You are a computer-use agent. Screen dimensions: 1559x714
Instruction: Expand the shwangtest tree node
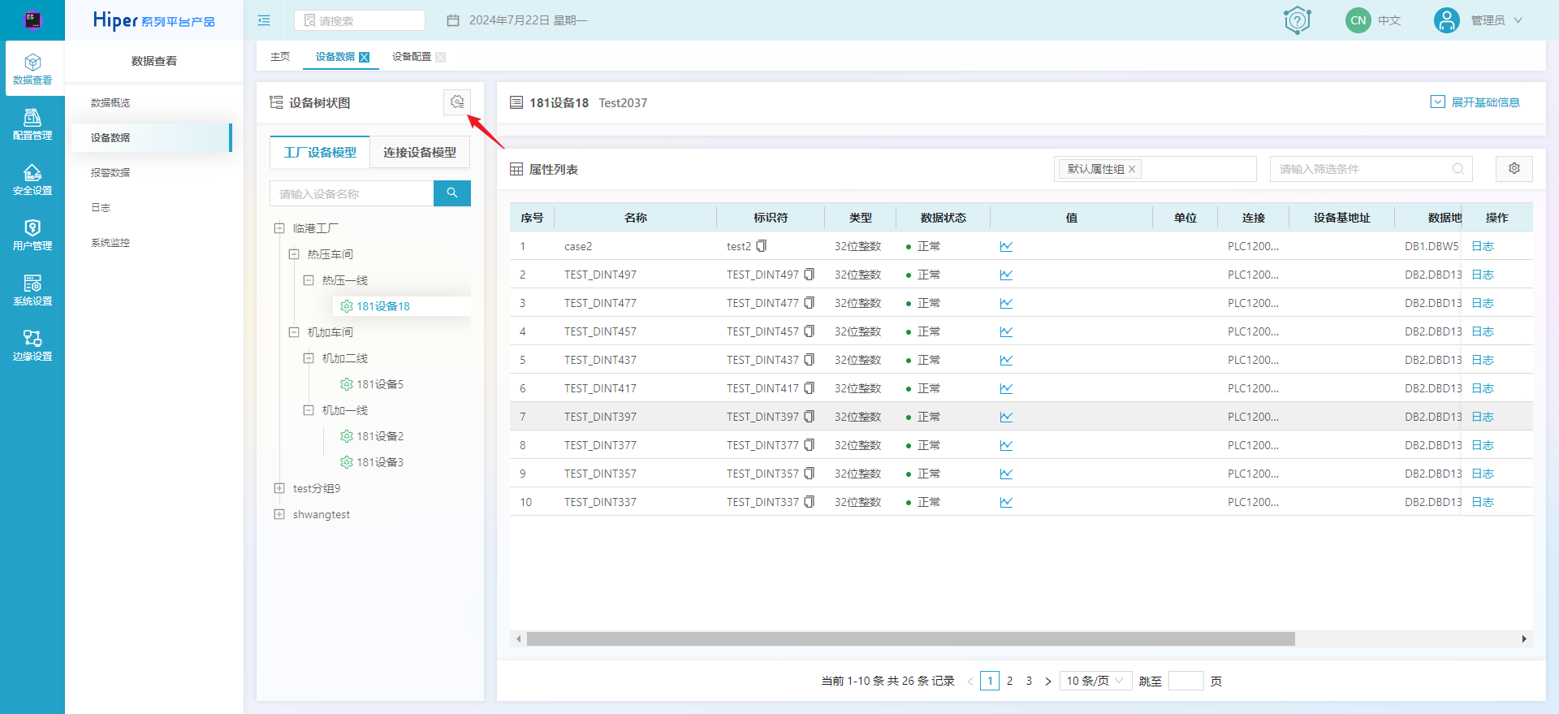(279, 514)
